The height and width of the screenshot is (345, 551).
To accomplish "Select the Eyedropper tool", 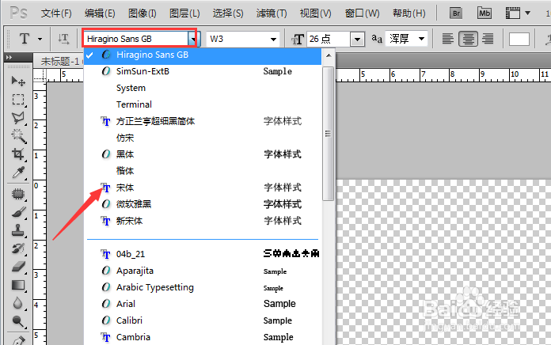I will point(18,172).
